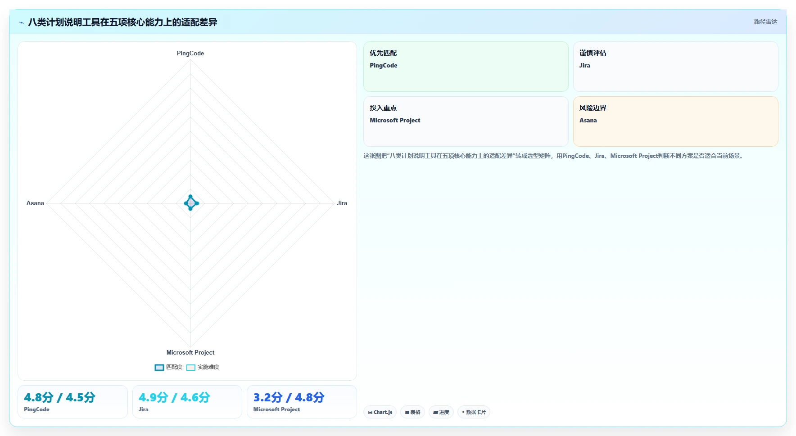The image size is (796, 436).
Task: Click the description paragraph starting 这张图把
Action: 554,156
